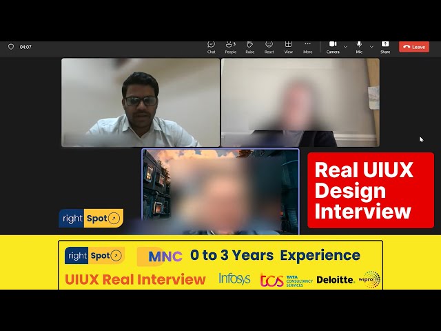Mute the Mic
Image resolution: width=441 pixels, height=331 pixels.
click(359, 48)
